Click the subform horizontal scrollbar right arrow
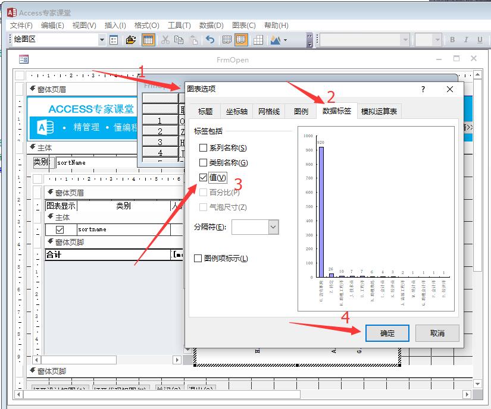Screen dimensions: 491x409 (177, 360)
